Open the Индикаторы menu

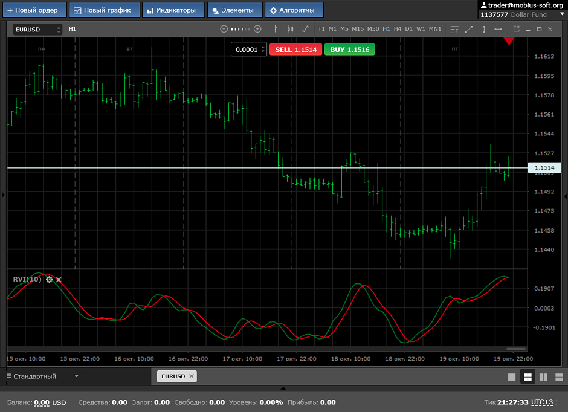(x=173, y=10)
